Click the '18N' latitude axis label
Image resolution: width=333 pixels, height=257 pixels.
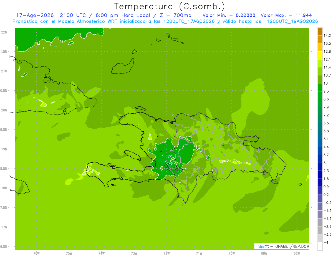[4, 188]
